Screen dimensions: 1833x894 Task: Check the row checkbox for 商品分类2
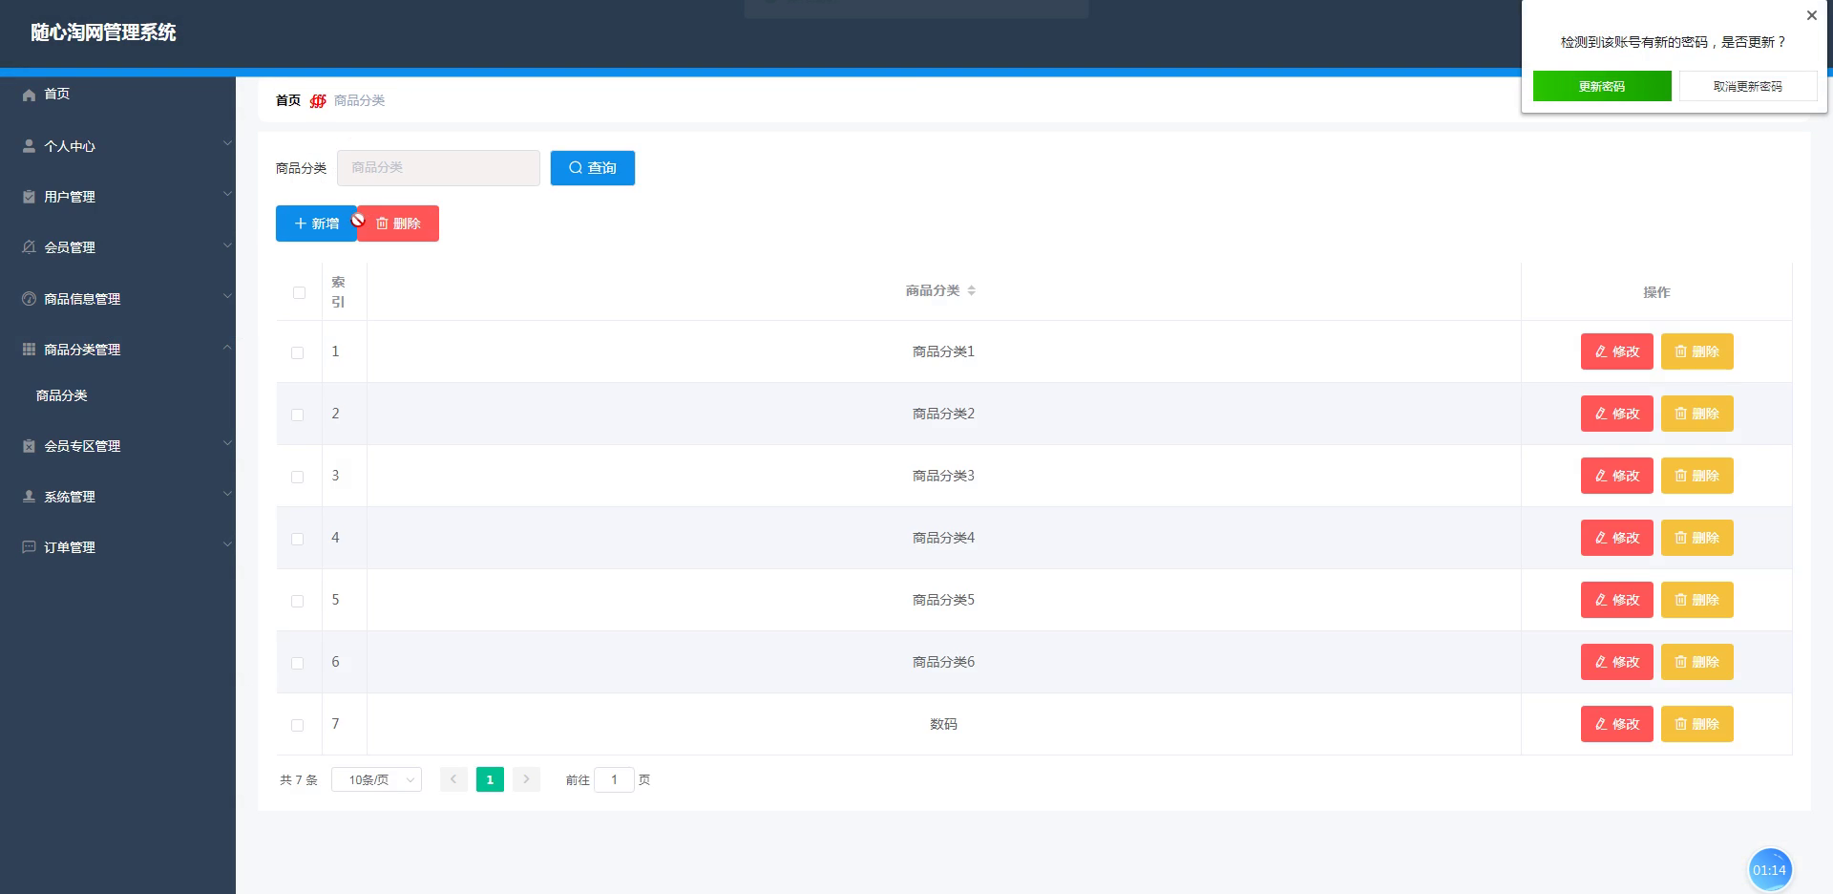(x=298, y=415)
